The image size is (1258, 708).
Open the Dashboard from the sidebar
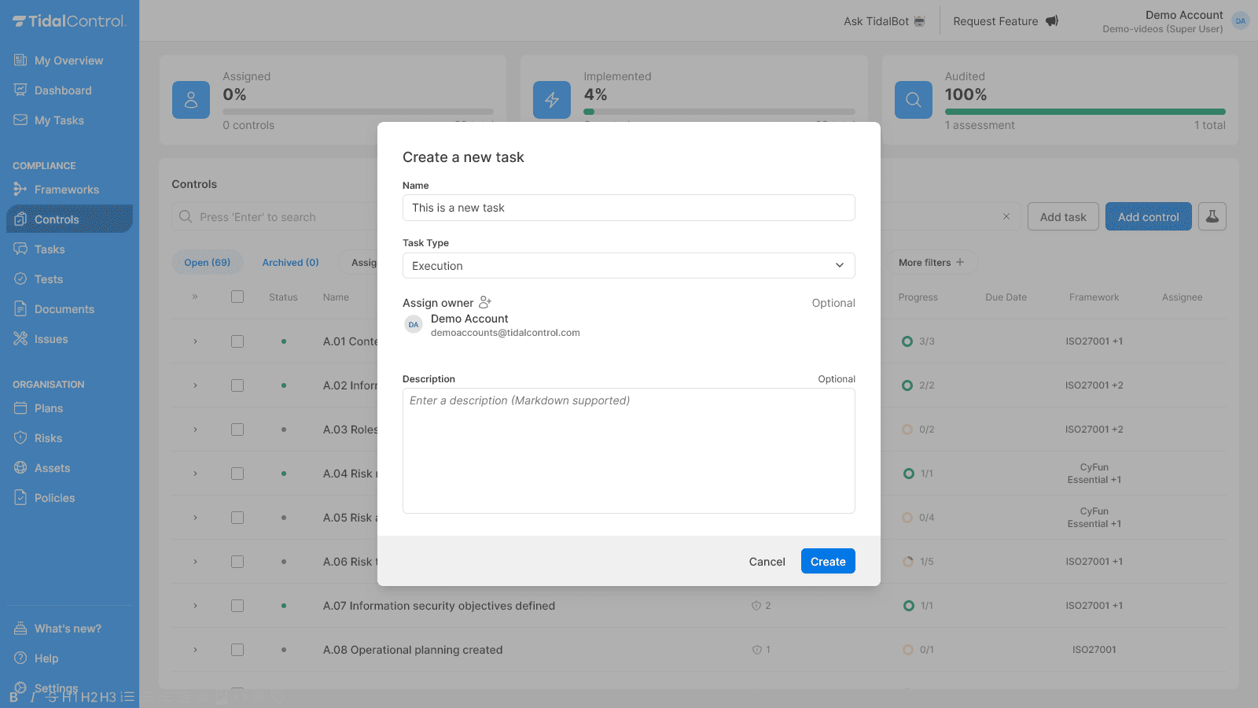pyautogui.click(x=62, y=90)
